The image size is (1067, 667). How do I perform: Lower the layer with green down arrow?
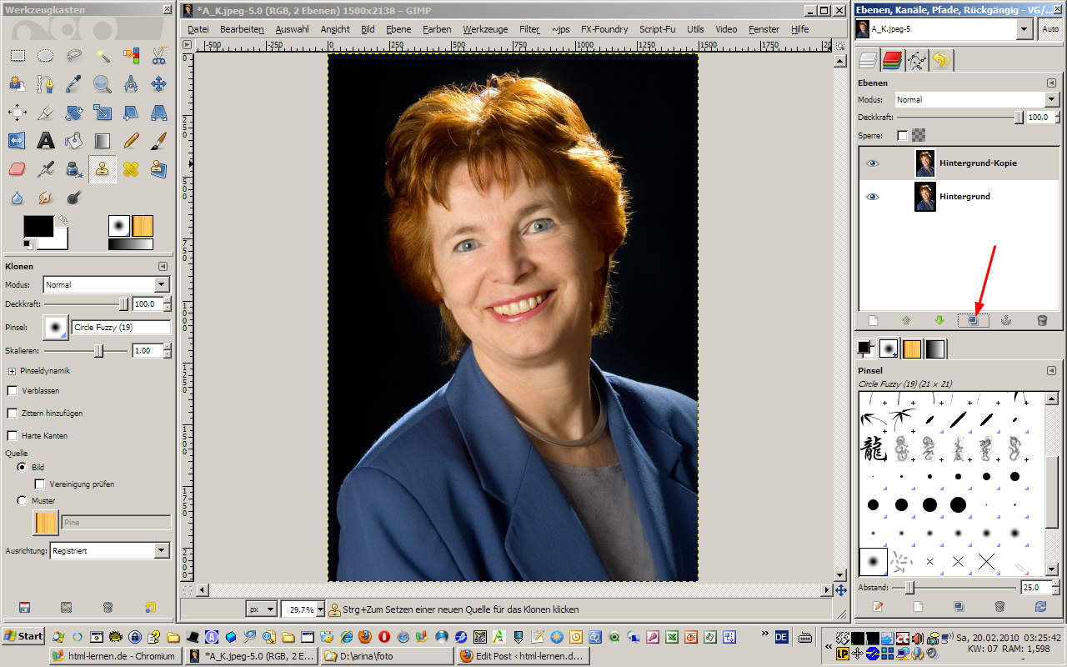click(x=939, y=320)
